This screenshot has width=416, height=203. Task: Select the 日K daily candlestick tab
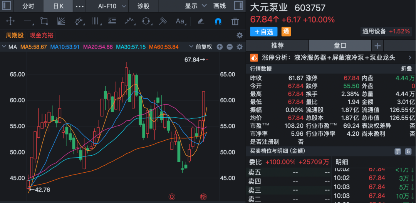(x=58, y=6)
